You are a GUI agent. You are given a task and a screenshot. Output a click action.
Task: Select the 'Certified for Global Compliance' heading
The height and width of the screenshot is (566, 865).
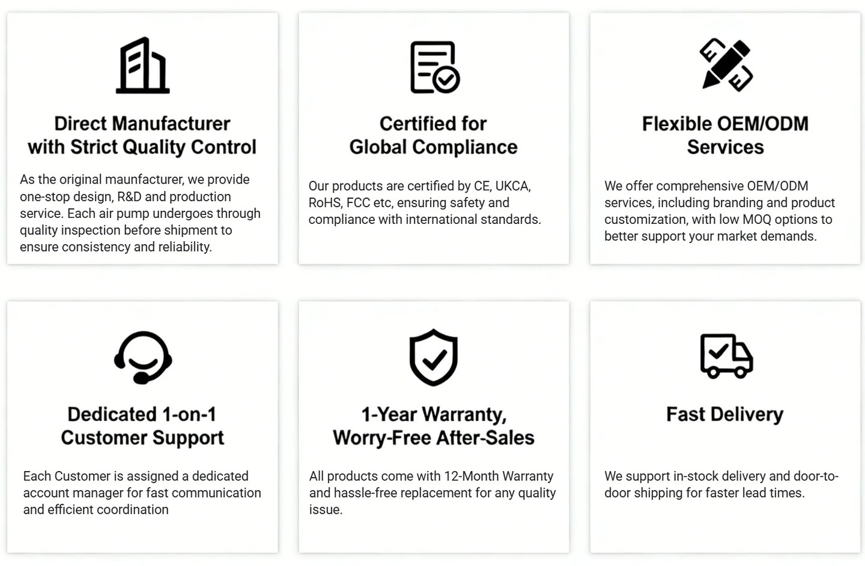point(433,135)
